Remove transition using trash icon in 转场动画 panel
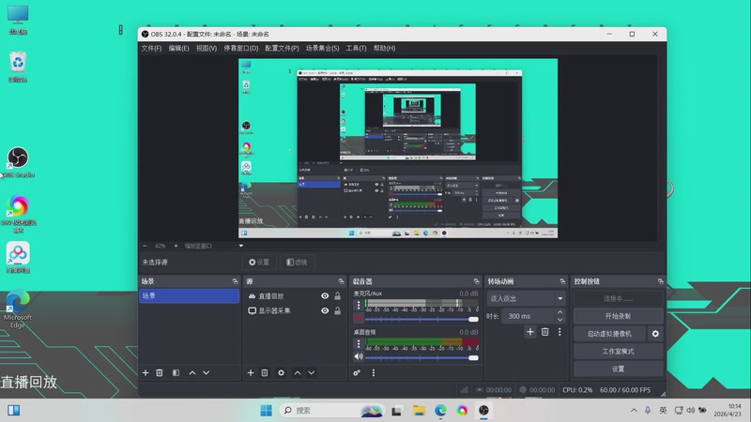 pos(545,332)
